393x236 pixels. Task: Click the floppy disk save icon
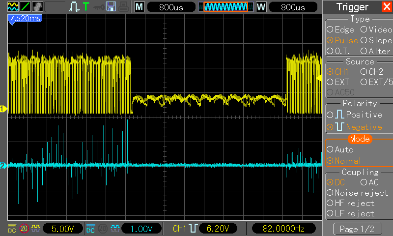click(111, 6)
